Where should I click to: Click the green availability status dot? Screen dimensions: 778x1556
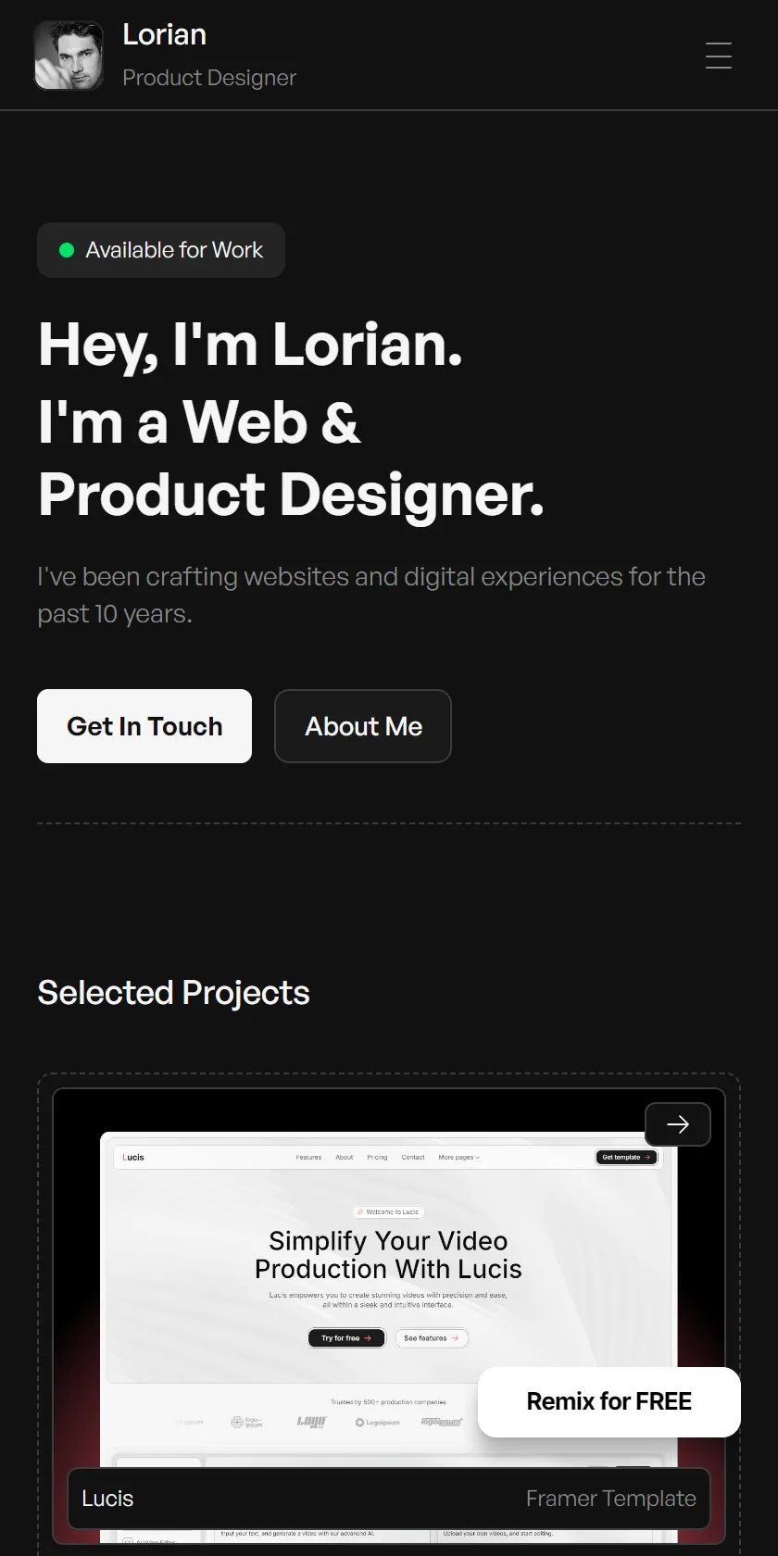[x=67, y=250]
